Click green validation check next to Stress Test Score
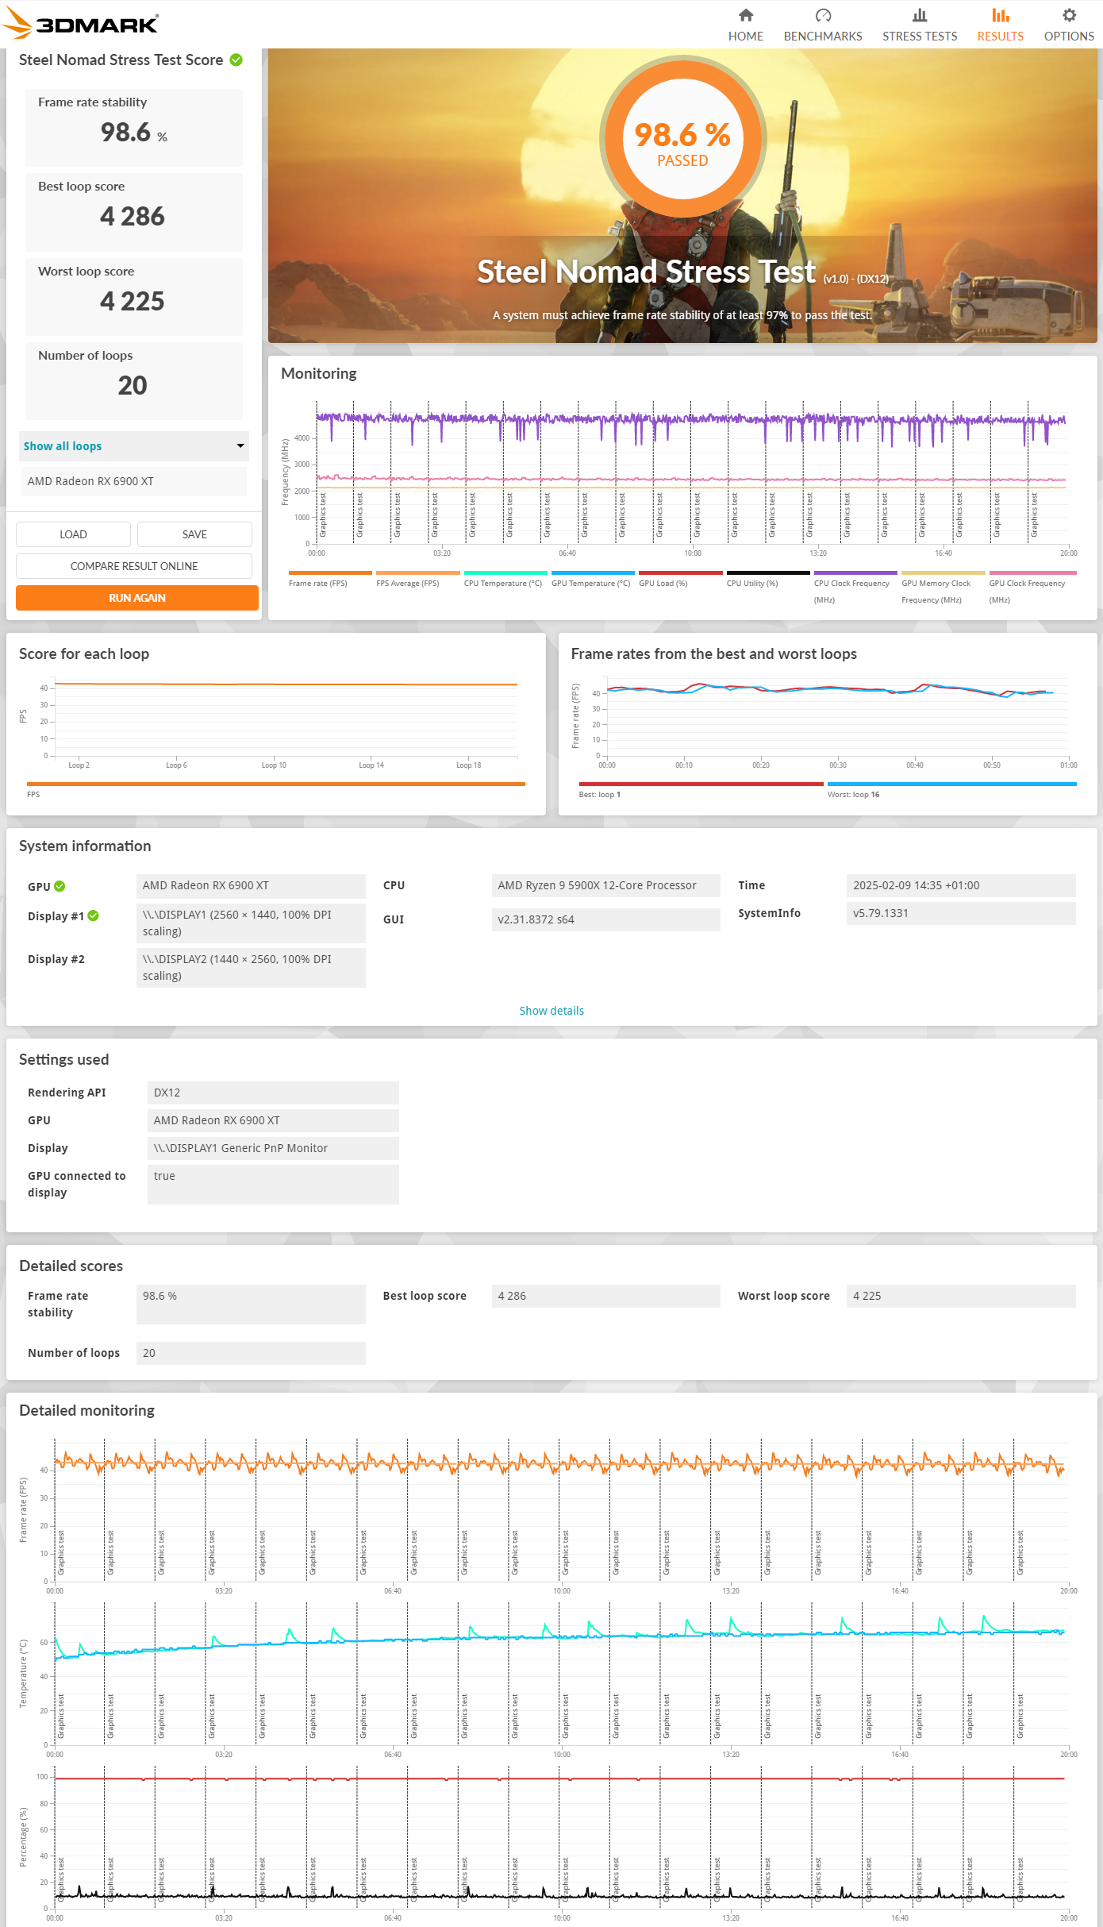This screenshot has height=1927, width=1103. pyautogui.click(x=236, y=60)
